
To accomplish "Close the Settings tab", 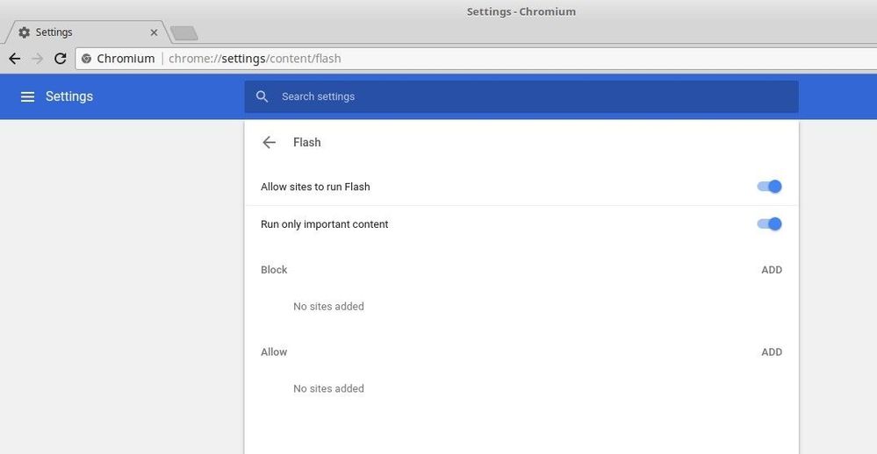I will (x=154, y=33).
